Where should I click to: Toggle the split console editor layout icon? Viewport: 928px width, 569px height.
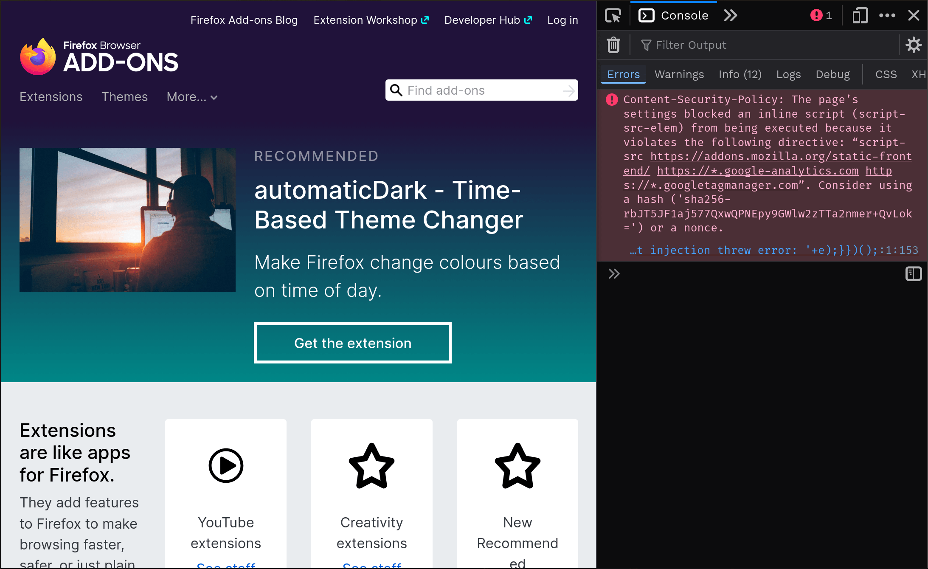pos(914,274)
